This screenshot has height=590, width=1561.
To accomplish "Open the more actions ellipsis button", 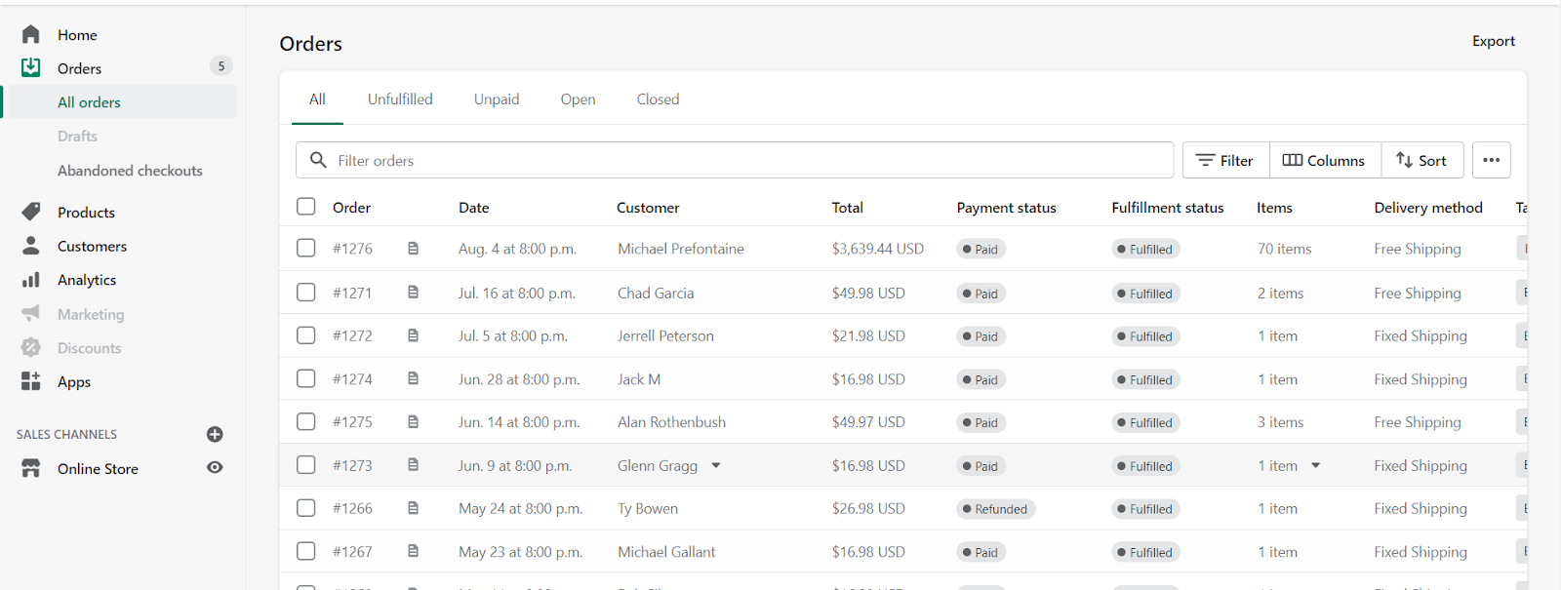I will point(1491,160).
